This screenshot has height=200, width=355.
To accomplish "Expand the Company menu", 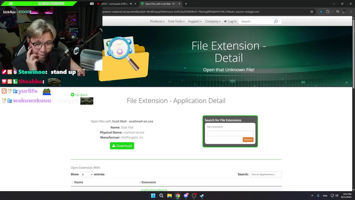I will coord(213,21).
